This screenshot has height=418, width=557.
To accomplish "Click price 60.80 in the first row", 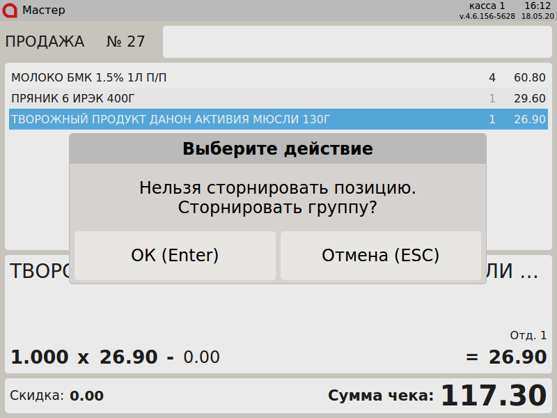I will [x=529, y=77].
